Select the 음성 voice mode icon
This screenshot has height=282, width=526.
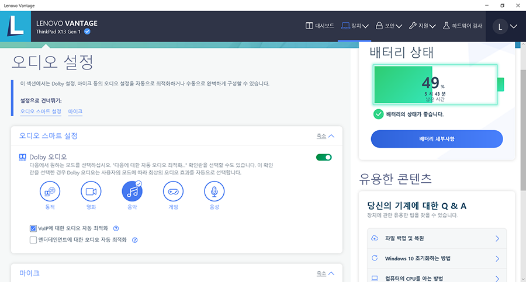tap(214, 192)
